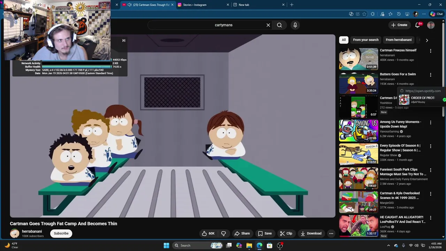The height and width of the screenshot is (251, 446).
Task: Open Edge browser extensions puzzle icon
Action: (373, 14)
